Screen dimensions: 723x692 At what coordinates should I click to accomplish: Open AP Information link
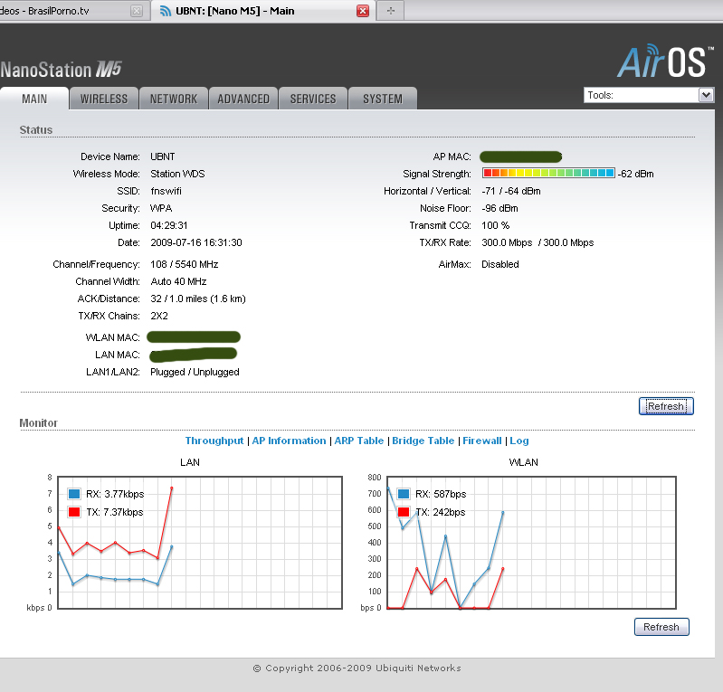tap(289, 441)
